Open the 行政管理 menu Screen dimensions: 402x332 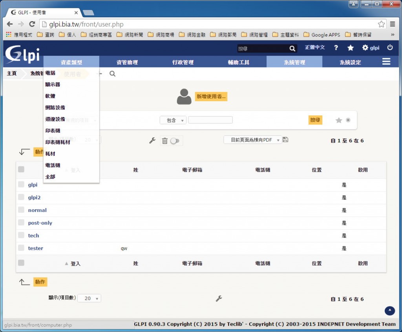183,62
